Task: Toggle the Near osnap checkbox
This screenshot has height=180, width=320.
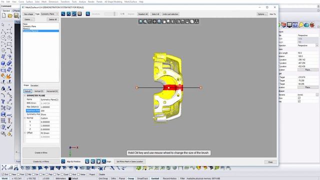Action: 10,174
